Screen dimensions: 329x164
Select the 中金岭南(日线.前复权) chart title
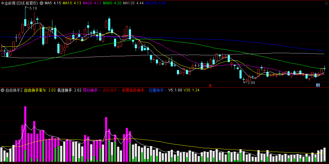point(20,3)
